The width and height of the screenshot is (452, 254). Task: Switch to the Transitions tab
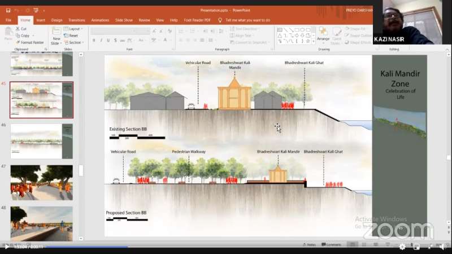pos(76,20)
